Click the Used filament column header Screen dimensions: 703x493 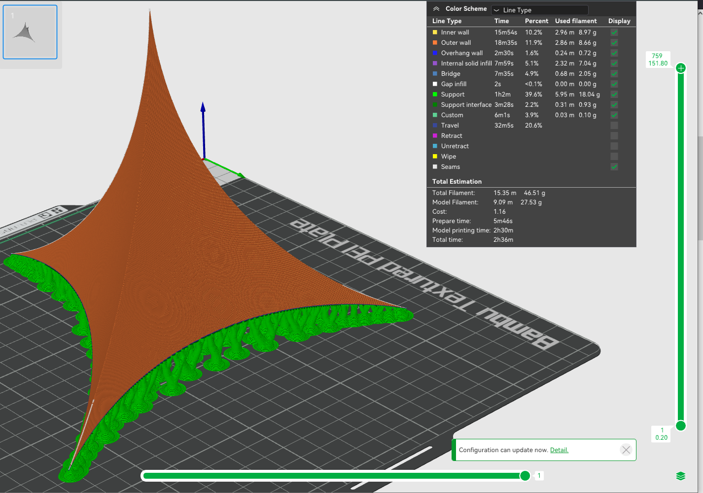pos(576,21)
